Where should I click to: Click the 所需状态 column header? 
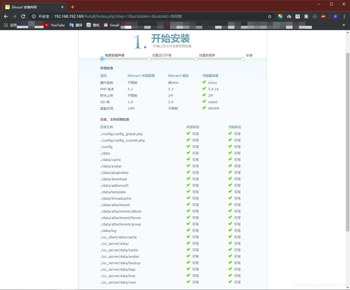click(193, 127)
